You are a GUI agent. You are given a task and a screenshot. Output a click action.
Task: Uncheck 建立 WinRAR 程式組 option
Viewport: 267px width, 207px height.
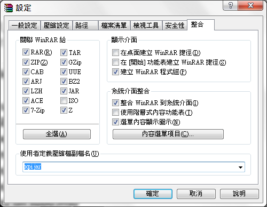115,72
